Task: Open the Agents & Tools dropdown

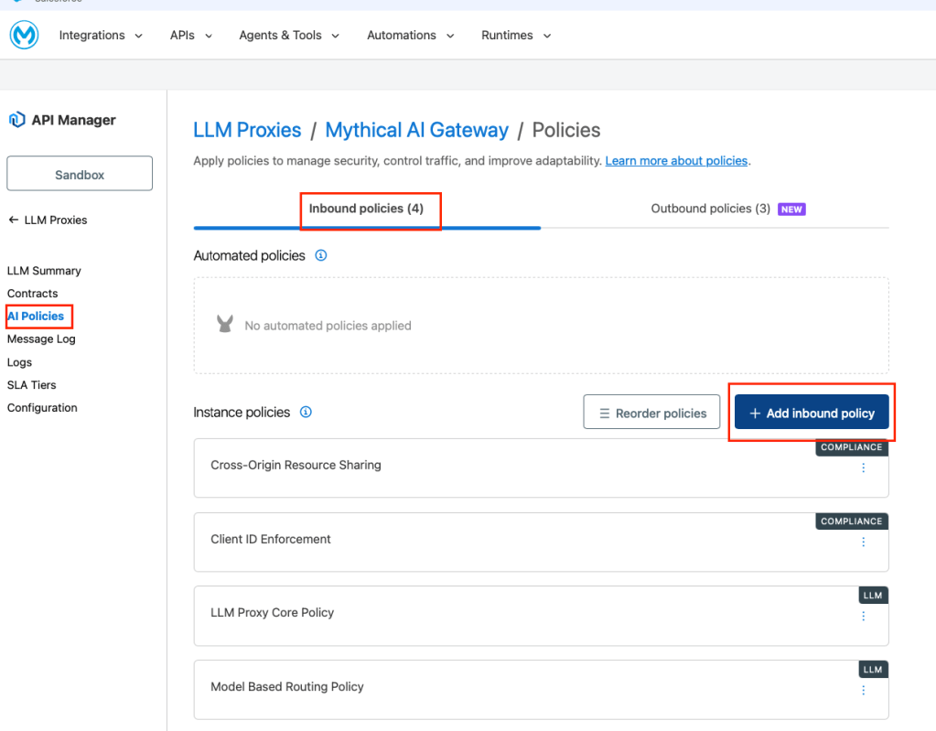Action: coord(289,36)
